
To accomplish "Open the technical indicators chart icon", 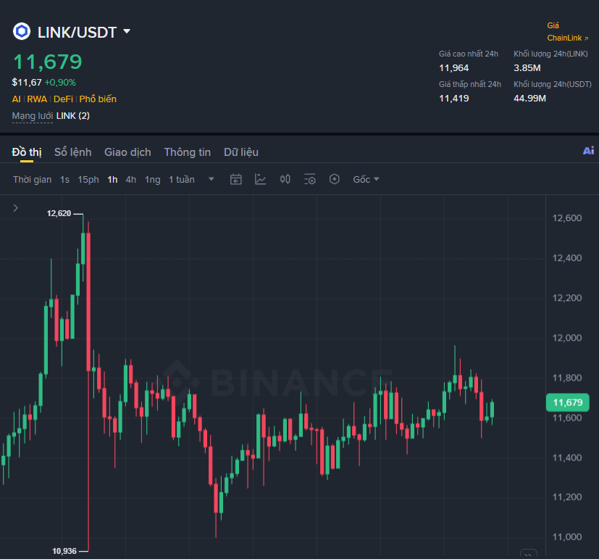I will pyautogui.click(x=260, y=179).
